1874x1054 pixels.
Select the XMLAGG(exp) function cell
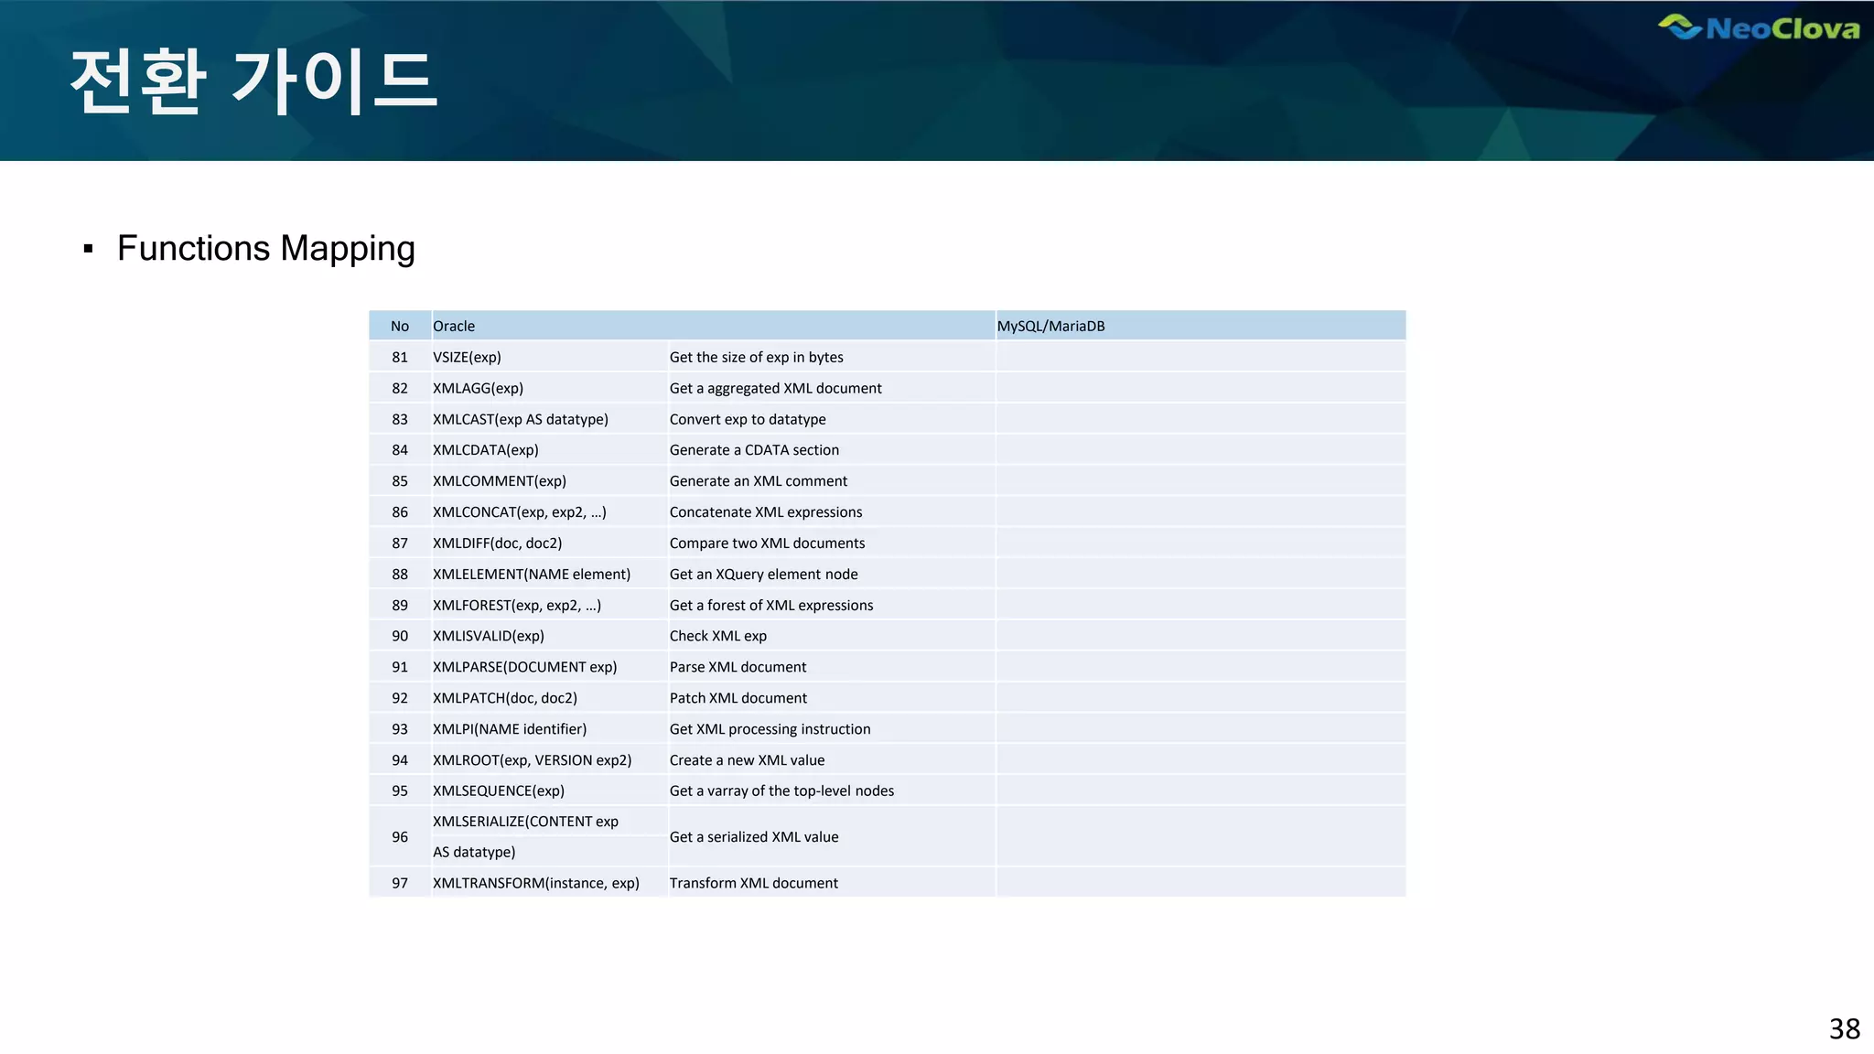(x=478, y=389)
